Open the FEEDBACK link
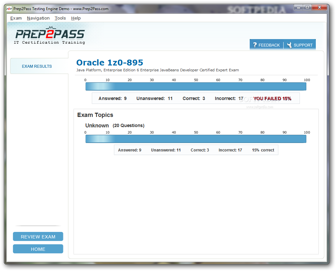This screenshot has height=271, width=336. [269, 45]
